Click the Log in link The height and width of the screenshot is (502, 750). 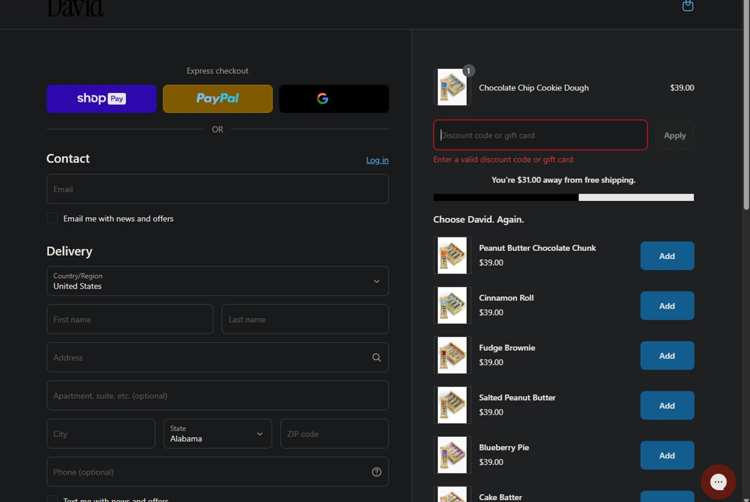tap(377, 160)
